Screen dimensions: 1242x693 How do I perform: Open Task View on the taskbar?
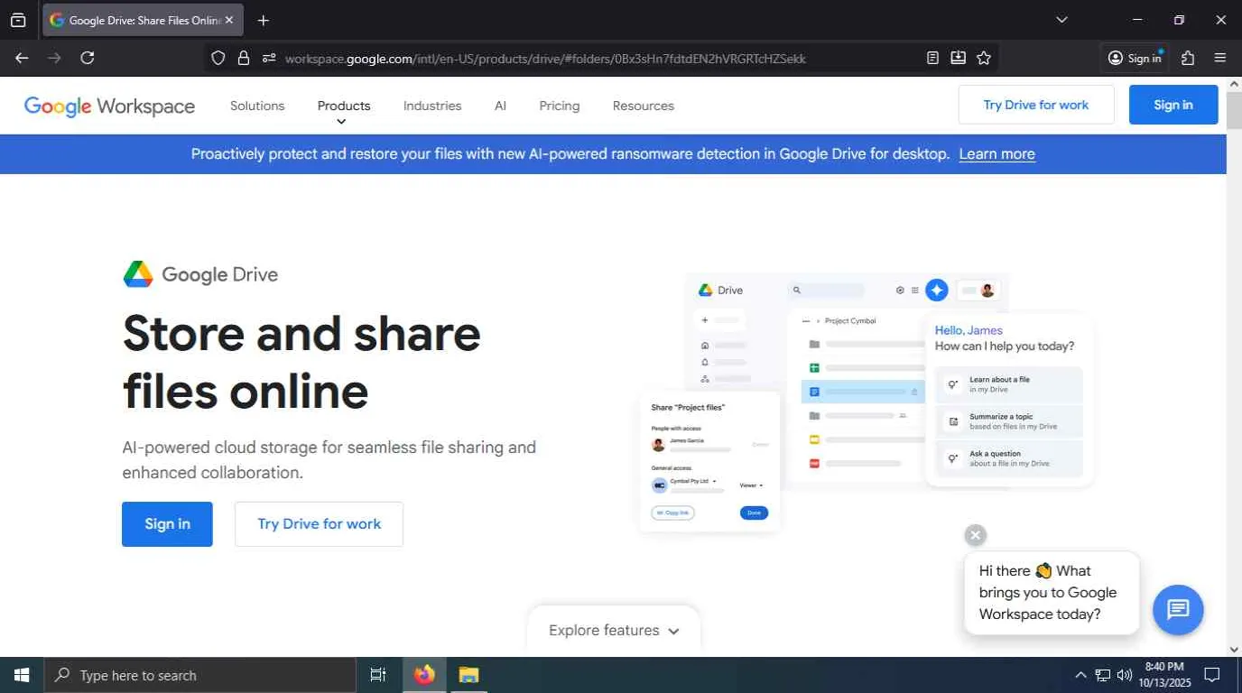tap(378, 675)
